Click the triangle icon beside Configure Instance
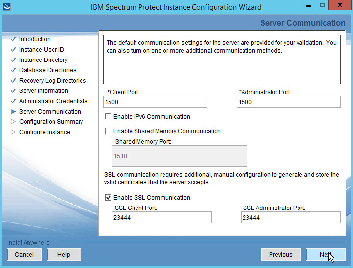The image size is (353, 268). tap(13, 132)
